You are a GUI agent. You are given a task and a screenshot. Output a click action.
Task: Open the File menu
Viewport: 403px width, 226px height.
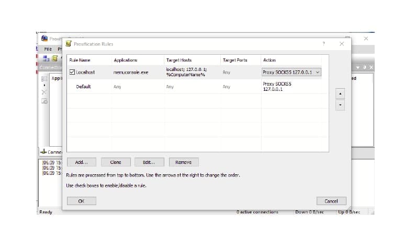(47, 49)
